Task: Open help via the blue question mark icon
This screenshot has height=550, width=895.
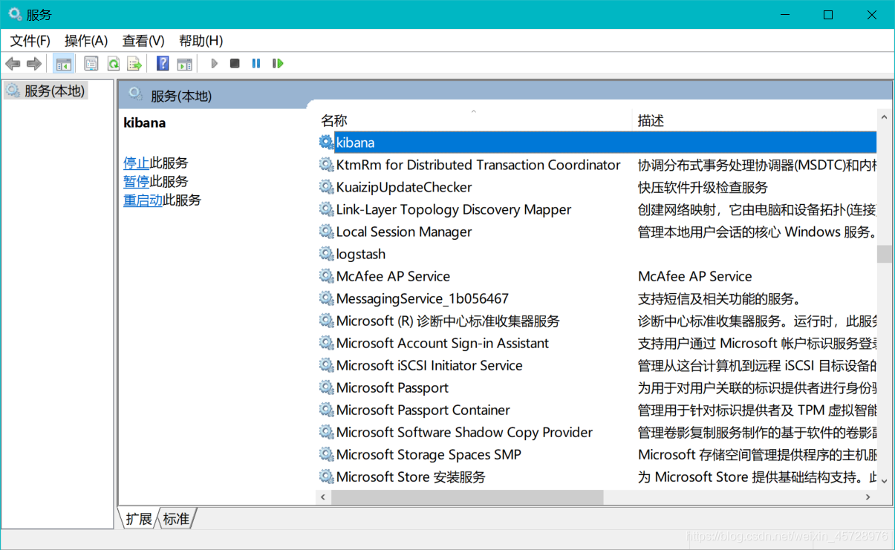Action: (x=162, y=63)
